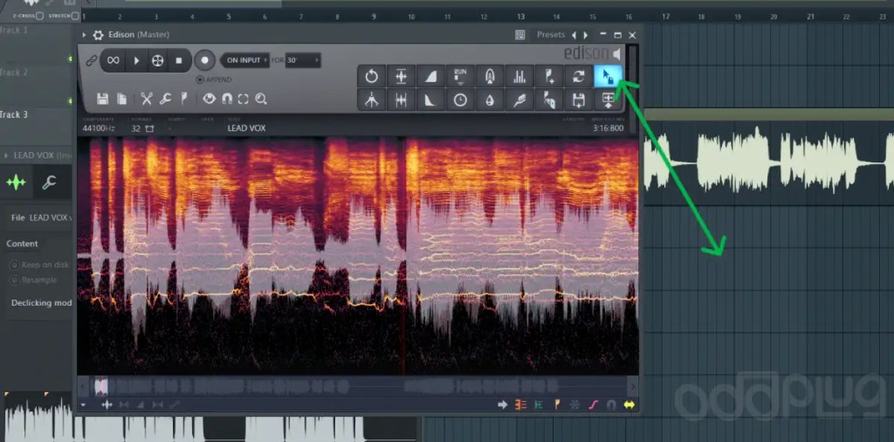Screen dimensions: 894x442
Task: Expand the Edison window menu arrow
Action: [x=85, y=35]
